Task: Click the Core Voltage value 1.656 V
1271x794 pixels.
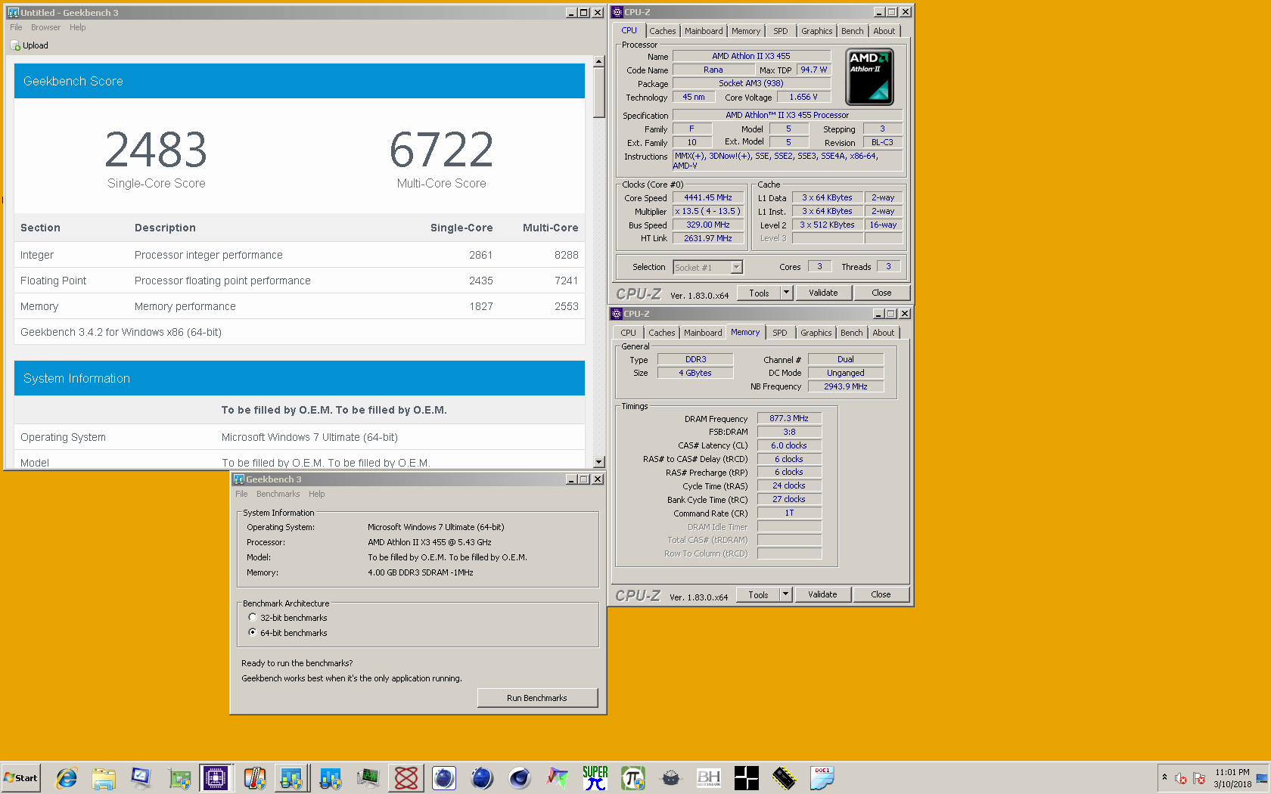Action: click(x=803, y=98)
